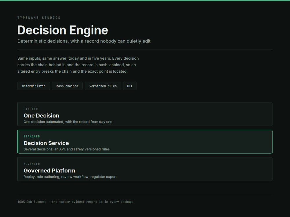This screenshot has width=290, height=217.
Task: Click the deterministic tag
Action: point(34,86)
